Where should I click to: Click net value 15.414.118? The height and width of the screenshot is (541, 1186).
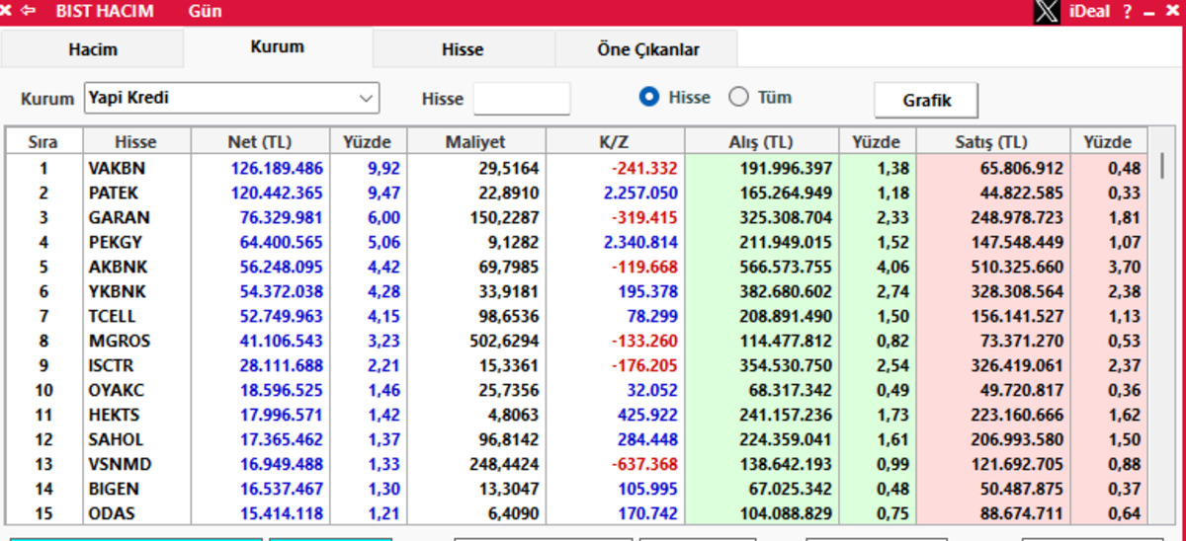click(x=281, y=513)
